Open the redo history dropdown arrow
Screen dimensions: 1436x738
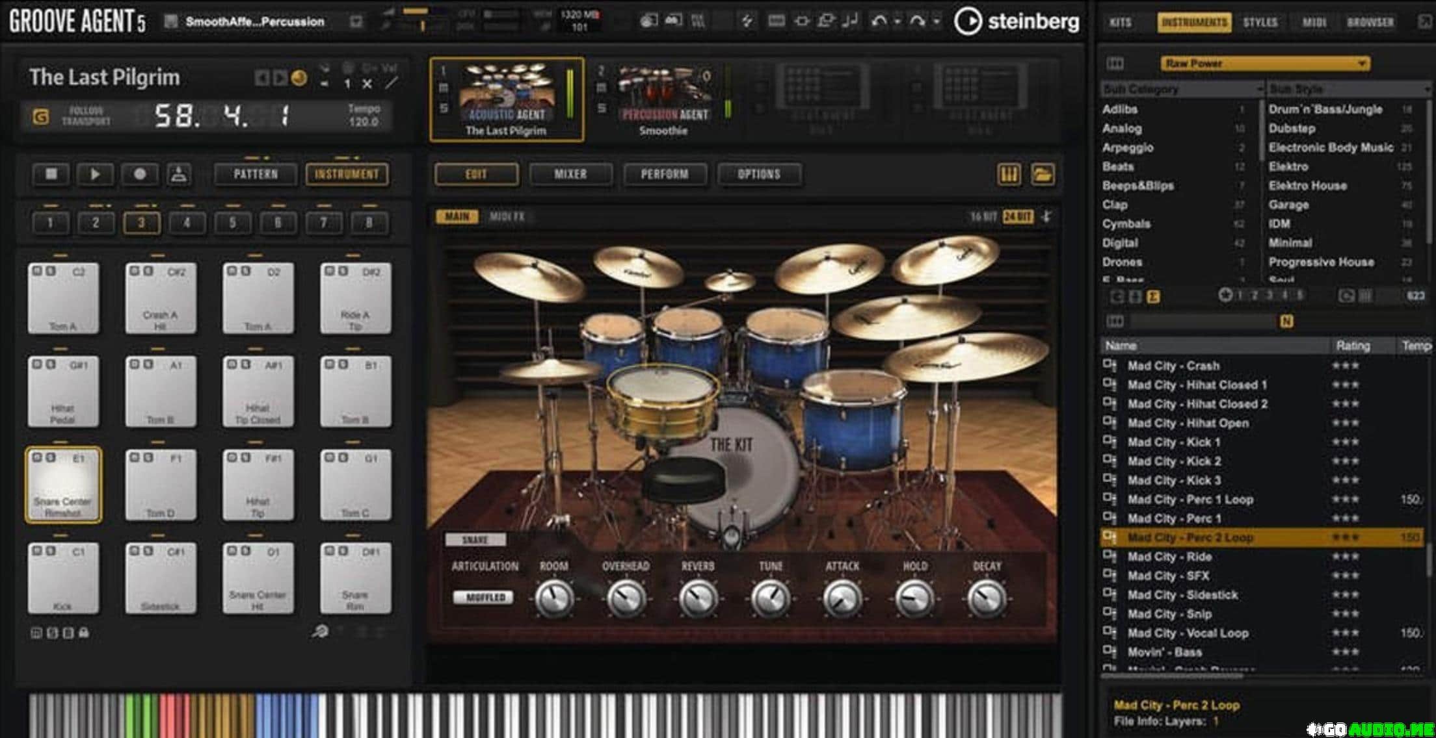937,21
